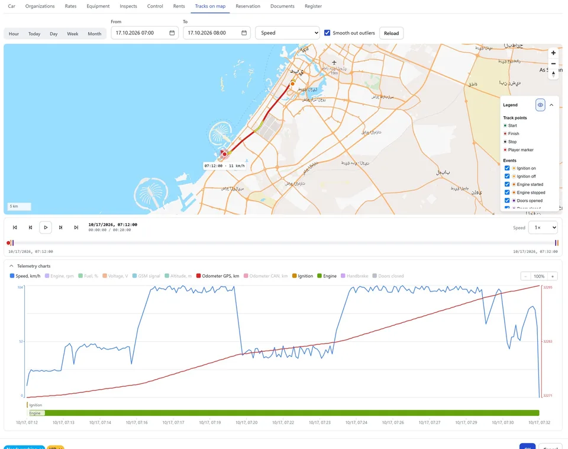Open the Rates tab
Screen dimensions: 568x449
[x=70, y=6]
